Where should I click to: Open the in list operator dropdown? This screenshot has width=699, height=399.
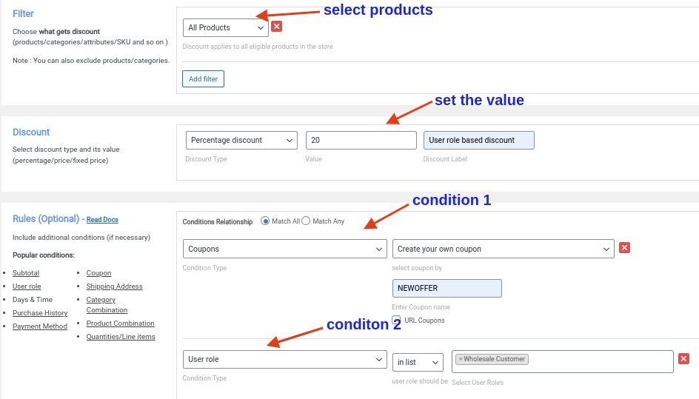pos(418,363)
